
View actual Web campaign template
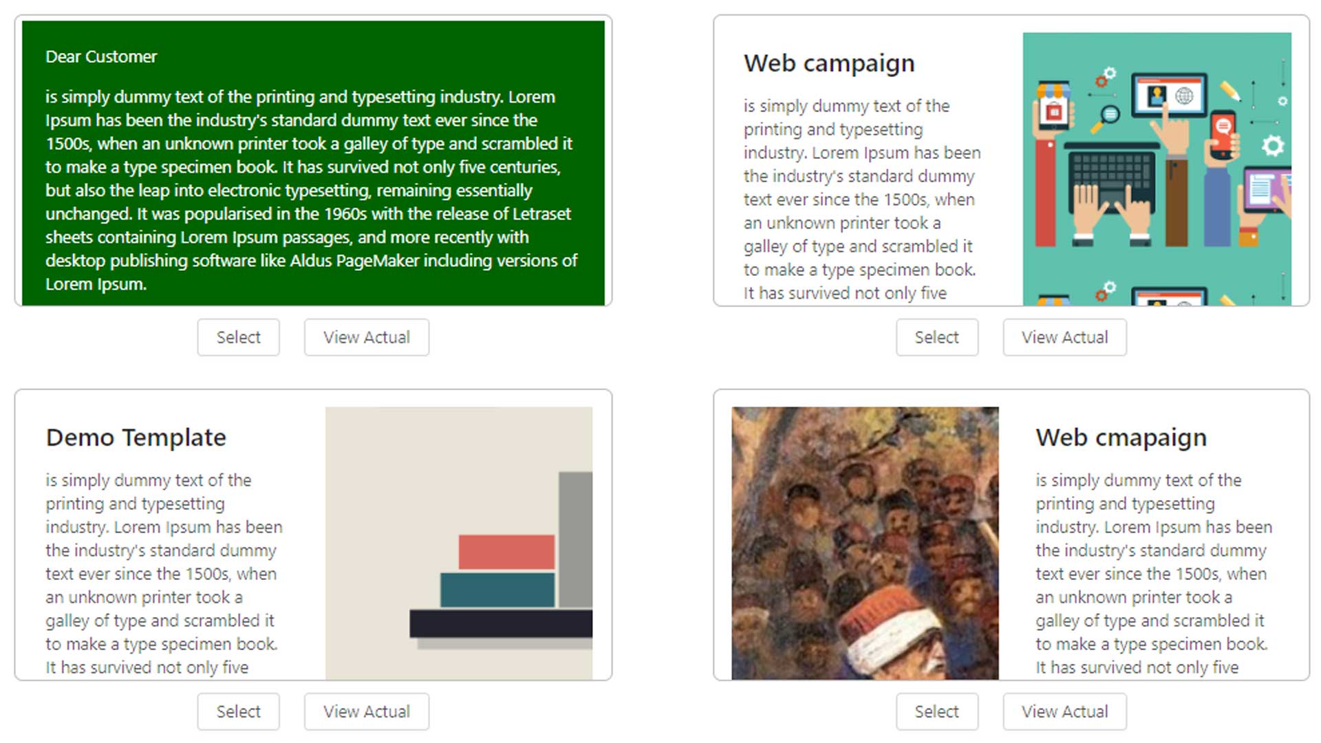point(1064,337)
